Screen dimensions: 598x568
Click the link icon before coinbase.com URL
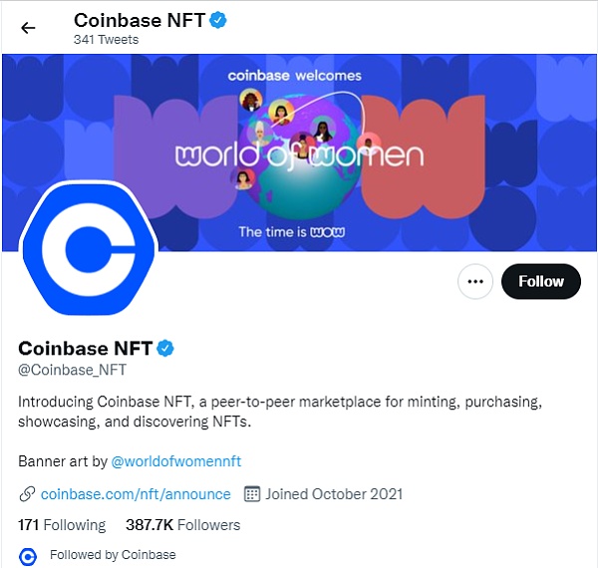27,494
